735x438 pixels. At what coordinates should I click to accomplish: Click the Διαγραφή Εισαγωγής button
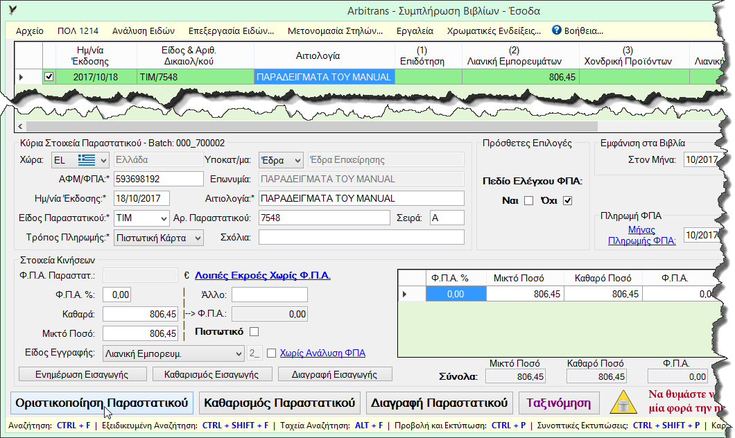335,374
